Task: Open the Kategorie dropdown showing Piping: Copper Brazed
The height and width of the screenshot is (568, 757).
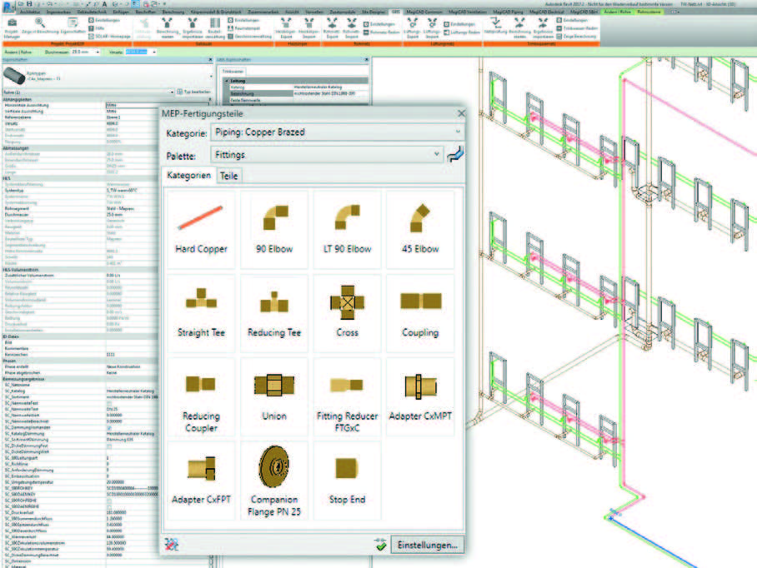Action: coord(337,132)
